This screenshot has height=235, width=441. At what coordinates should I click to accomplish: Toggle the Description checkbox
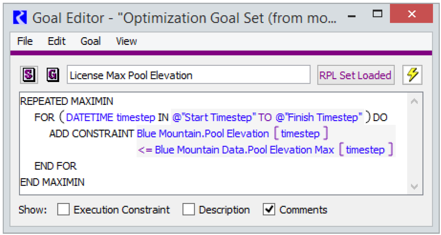coord(188,210)
